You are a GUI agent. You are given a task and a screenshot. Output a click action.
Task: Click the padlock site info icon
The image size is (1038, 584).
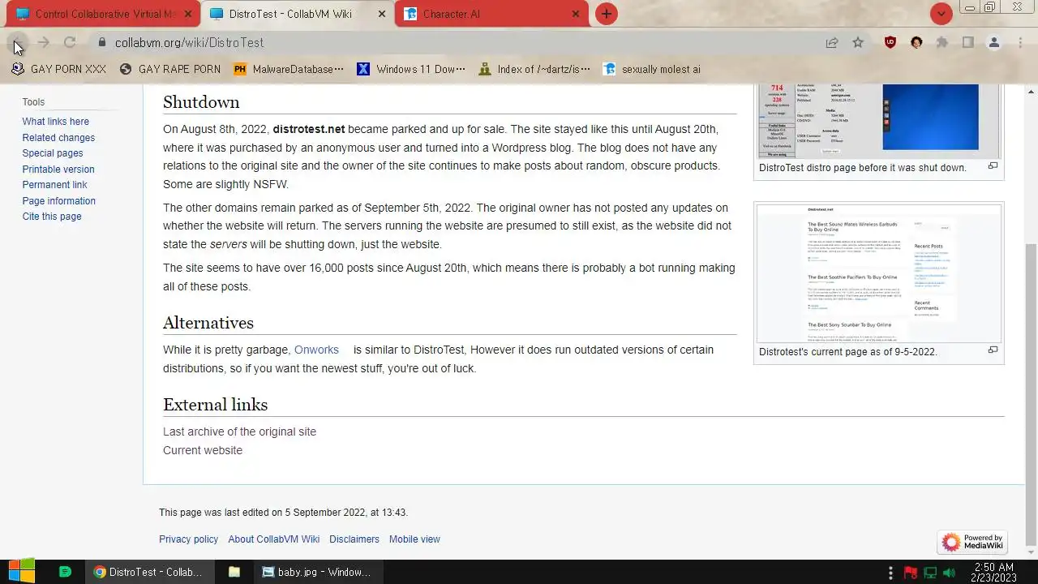click(101, 42)
